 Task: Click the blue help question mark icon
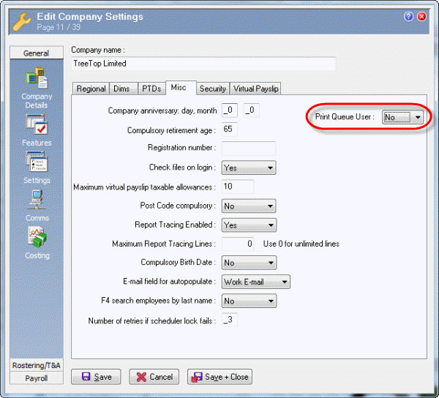[x=408, y=17]
